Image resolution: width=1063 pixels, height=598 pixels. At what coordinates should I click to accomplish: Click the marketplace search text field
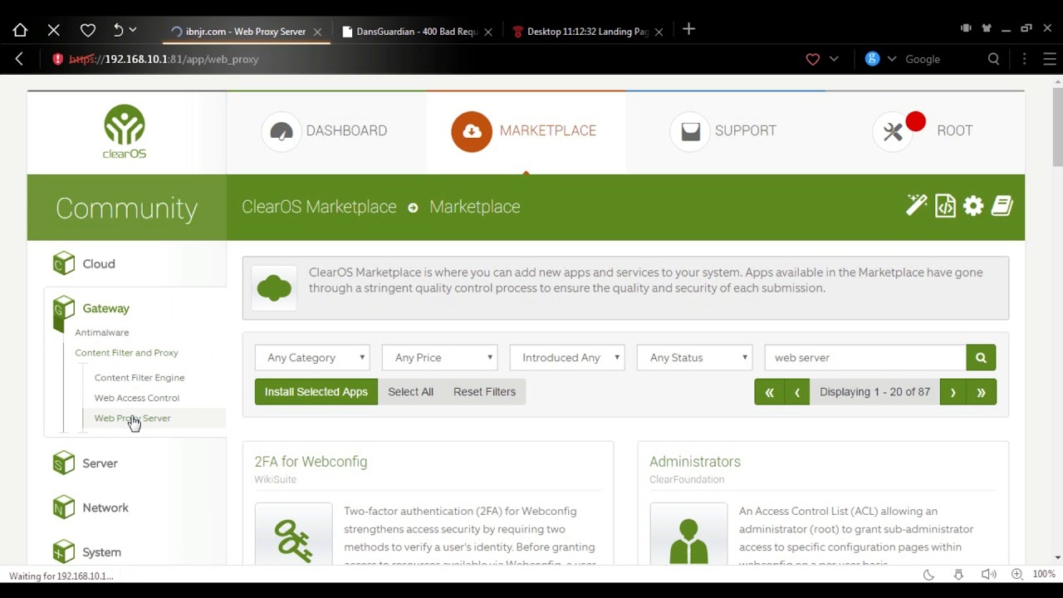865,358
